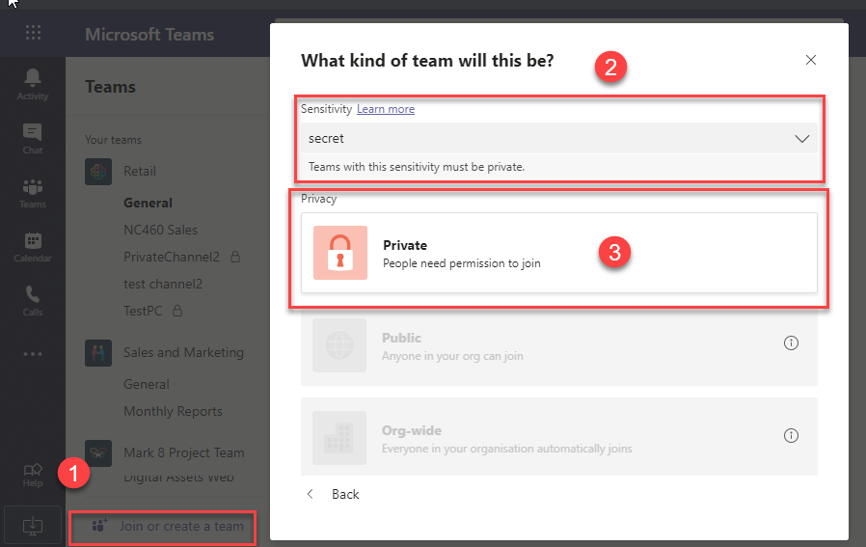
Task: Select the Private privacy option
Action: tap(559, 253)
